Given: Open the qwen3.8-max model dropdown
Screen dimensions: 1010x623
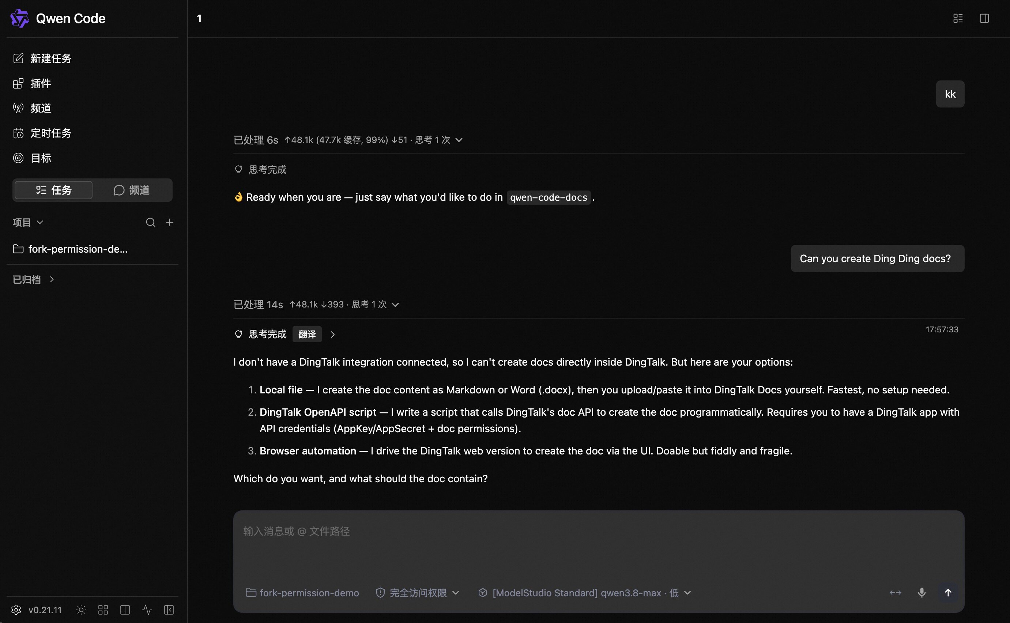Looking at the screenshot, I should click(x=585, y=593).
